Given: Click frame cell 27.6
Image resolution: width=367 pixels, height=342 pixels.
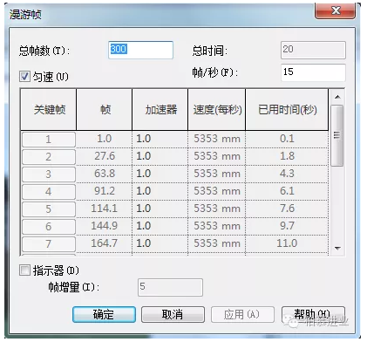Looking at the screenshot, I should (x=105, y=156).
